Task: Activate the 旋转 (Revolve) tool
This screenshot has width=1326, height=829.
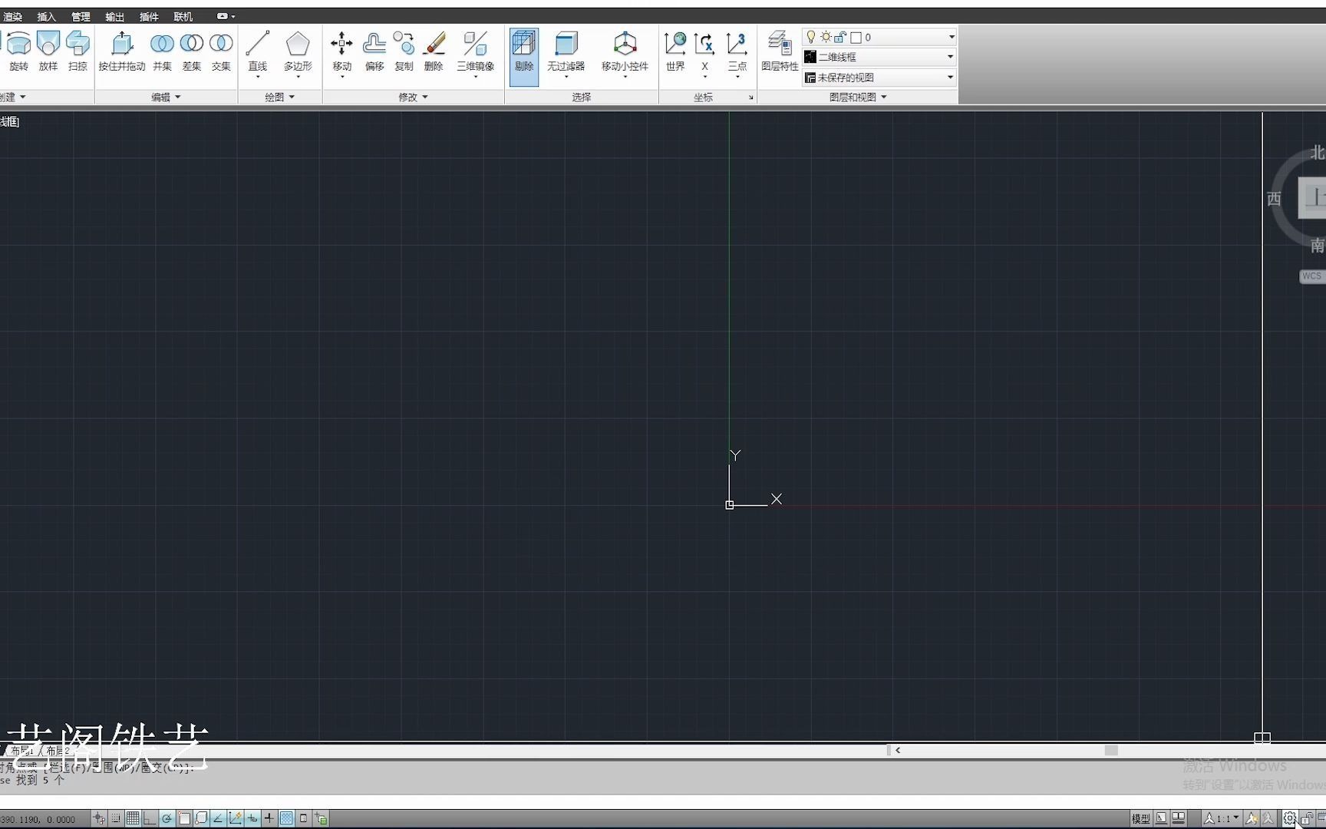Action: click(x=18, y=46)
